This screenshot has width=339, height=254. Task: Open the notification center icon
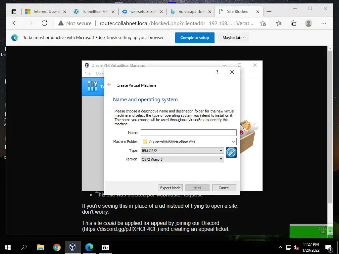[x=328, y=248]
